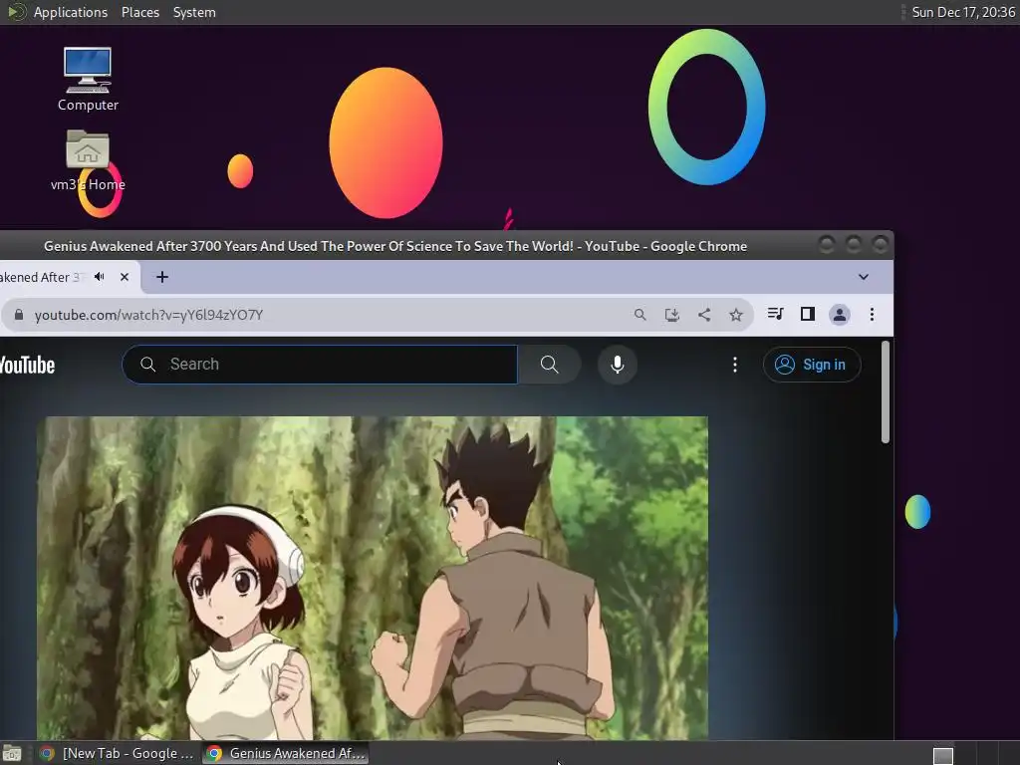Toggle the Chrome side panel

pyautogui.click(x=807, y=314)
